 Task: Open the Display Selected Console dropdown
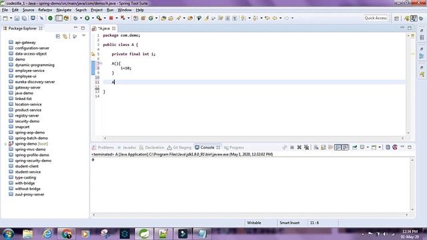click(x=368, y=147)
